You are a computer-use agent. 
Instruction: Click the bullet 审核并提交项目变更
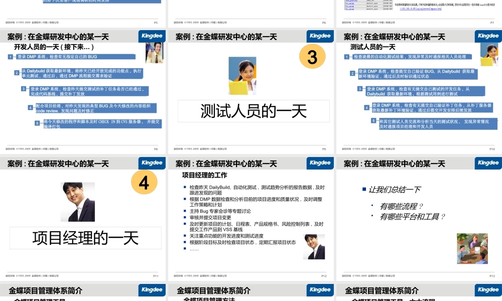(x=210, y=218)
